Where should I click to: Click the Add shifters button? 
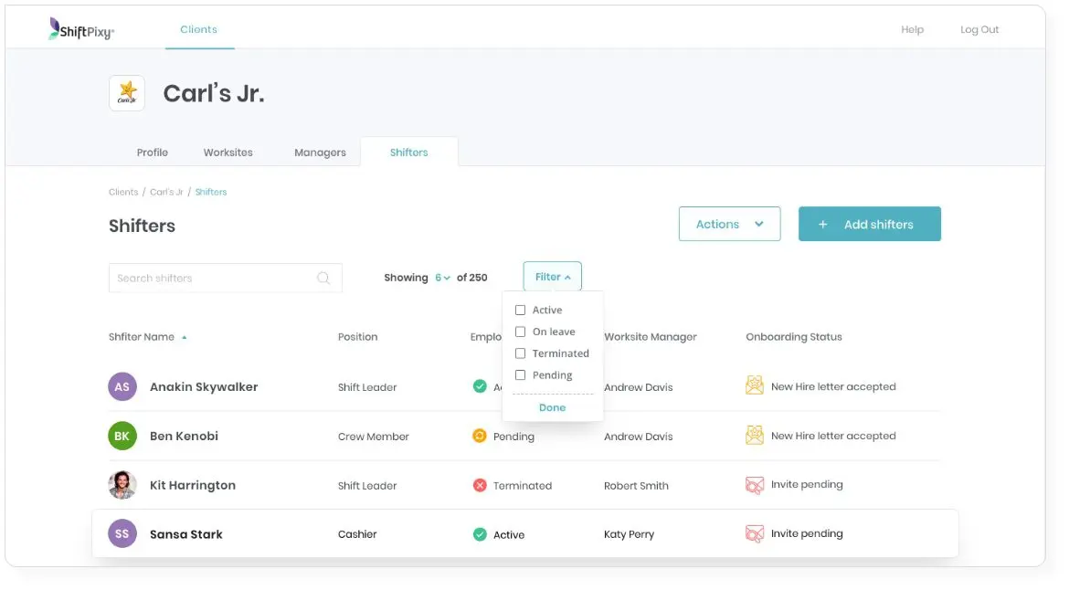tap(869, 224)
